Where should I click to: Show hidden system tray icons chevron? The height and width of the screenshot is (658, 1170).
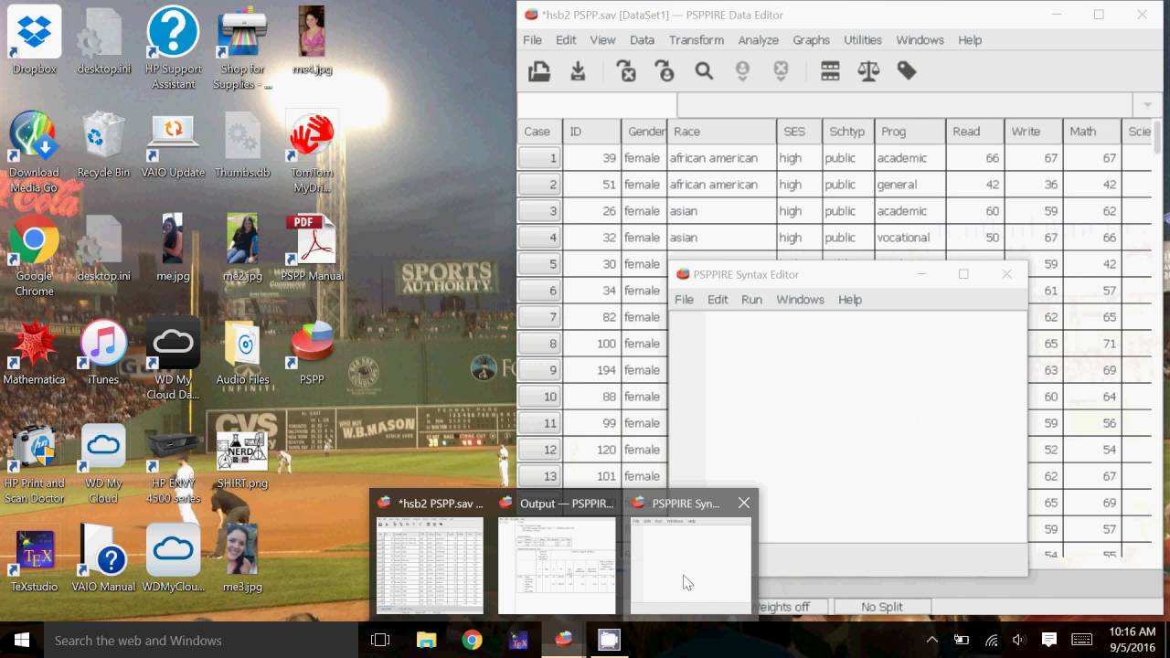931,640
